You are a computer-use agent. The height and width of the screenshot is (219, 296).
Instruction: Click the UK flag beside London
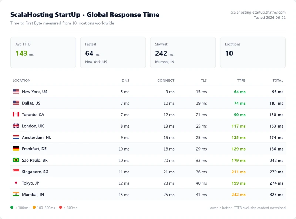[16, 125]
